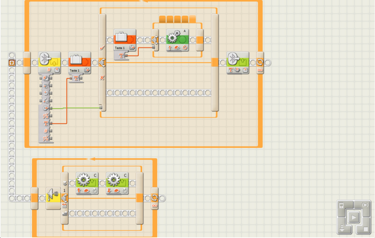Select the Bluetooth Send Message block

[x=238, y=61]
